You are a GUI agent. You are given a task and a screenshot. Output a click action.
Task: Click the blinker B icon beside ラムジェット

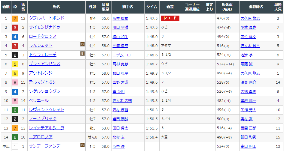click(82, 45)
